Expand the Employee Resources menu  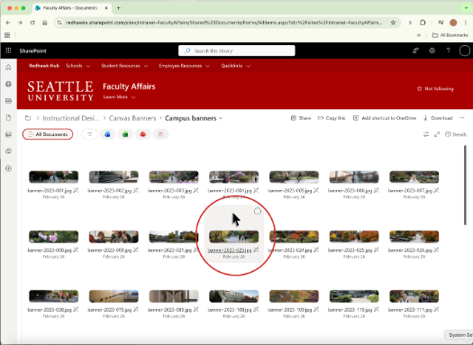click(x=185, y=66)
